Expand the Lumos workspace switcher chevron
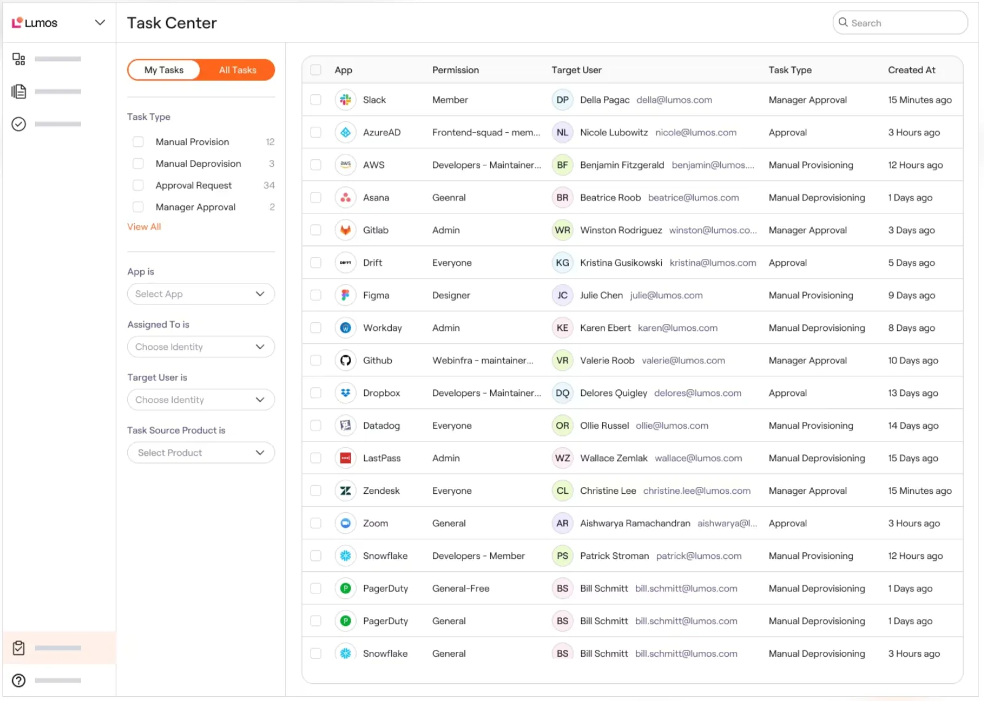 pyautogui.click(x=100, y=23)
